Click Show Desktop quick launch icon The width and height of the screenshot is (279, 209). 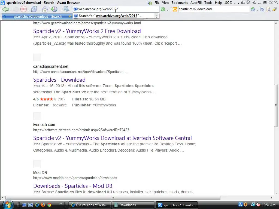24,205
